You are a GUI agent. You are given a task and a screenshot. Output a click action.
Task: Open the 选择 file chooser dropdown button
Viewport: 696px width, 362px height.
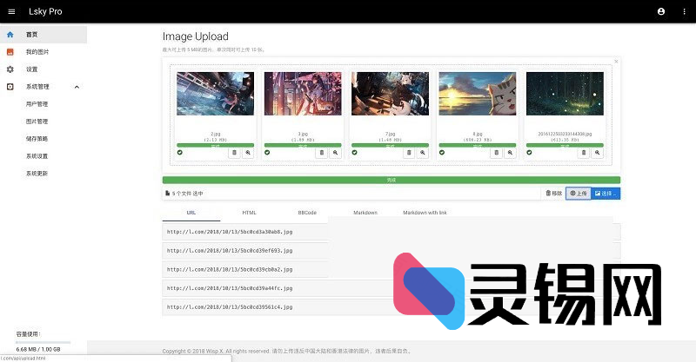click(606, 194)
